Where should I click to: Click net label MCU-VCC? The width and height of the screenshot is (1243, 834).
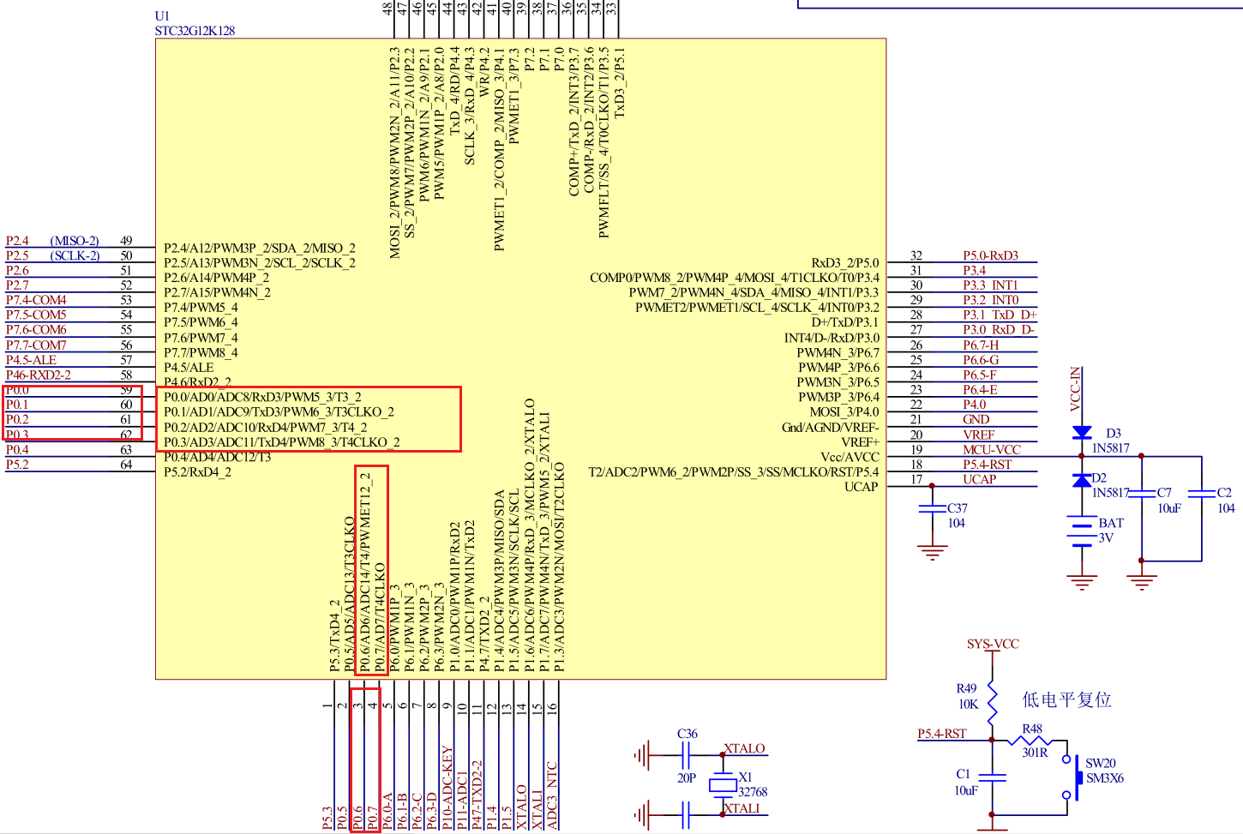point(992,450)
